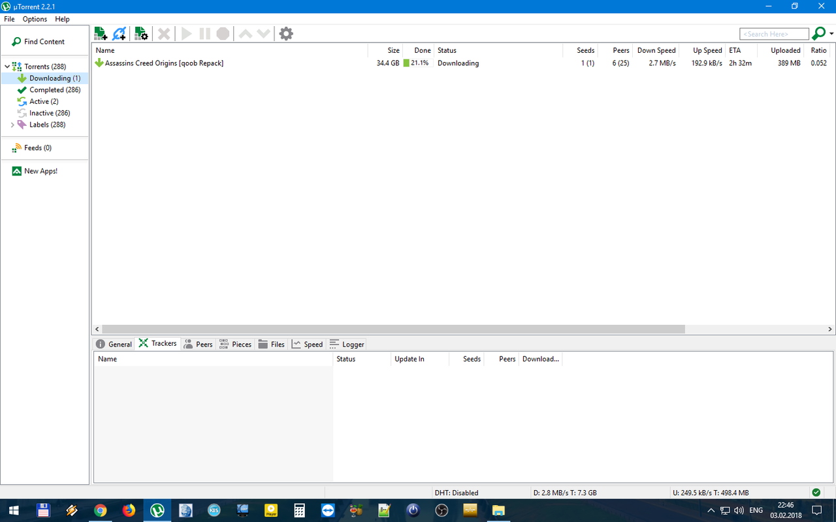Screen dimensions: 836x522
Task: Stop the selected torrent
Action: click(x=223, y=33)
